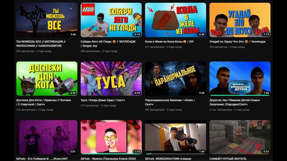This screenshot has width=287, height=161.
Task: Click title 'SjFruty -MORGENSHTERN Алишер'
Action: pos(168,159)
